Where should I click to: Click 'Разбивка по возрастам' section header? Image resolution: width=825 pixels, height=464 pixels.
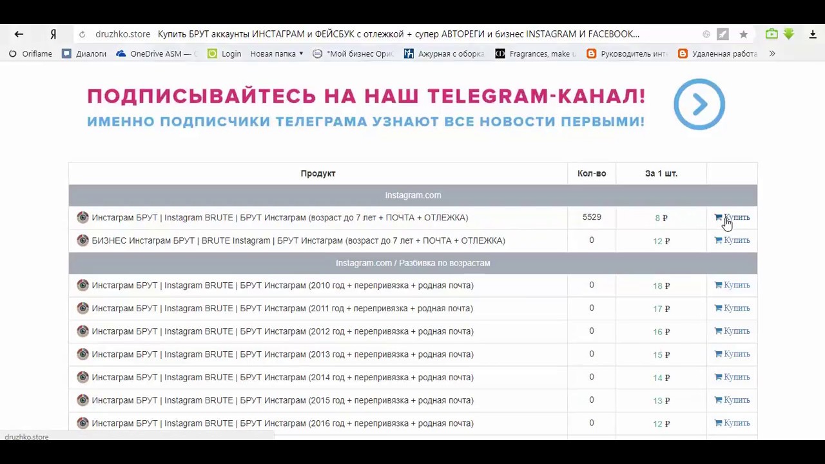point(413,263)
